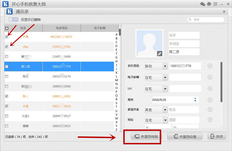Jump to letter A in the index
232x151 pixels.
point(116,34)
